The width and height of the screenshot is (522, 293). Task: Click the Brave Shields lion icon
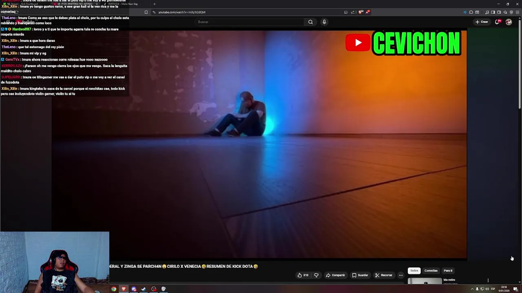(x=361, y=12)
